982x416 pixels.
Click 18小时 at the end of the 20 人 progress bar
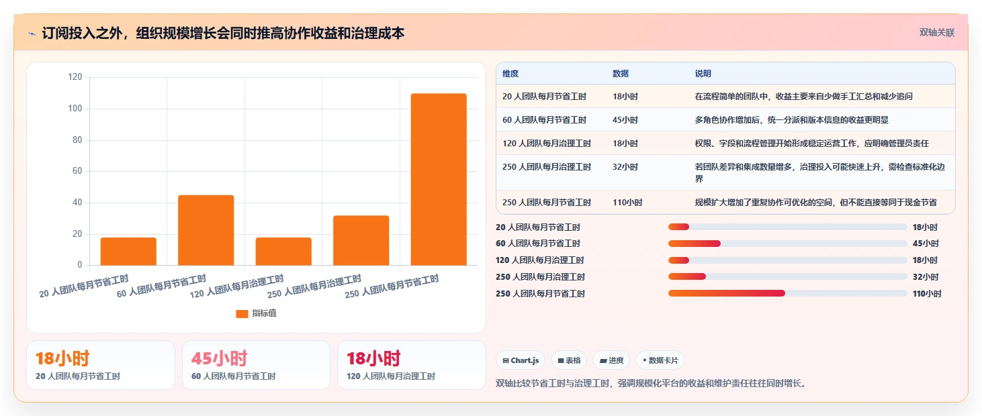[x=925, y=227]
